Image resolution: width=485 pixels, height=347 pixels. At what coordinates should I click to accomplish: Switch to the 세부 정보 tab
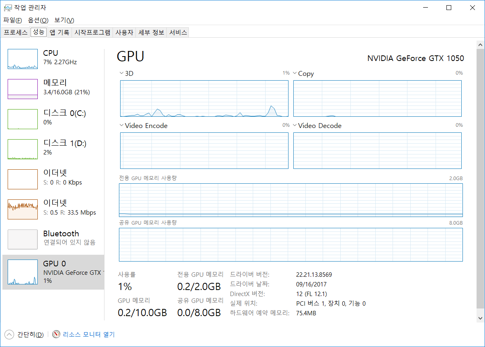[151, 32]
